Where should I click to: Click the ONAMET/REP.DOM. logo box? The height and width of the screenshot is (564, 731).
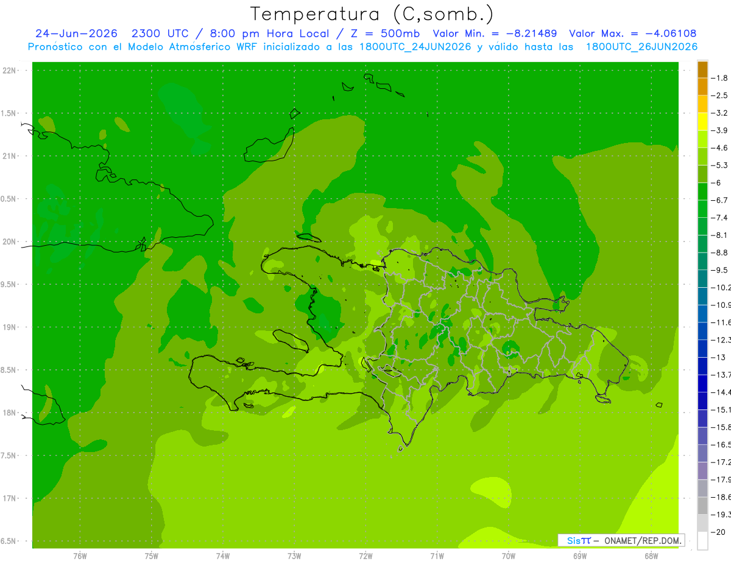click(621, 540)
